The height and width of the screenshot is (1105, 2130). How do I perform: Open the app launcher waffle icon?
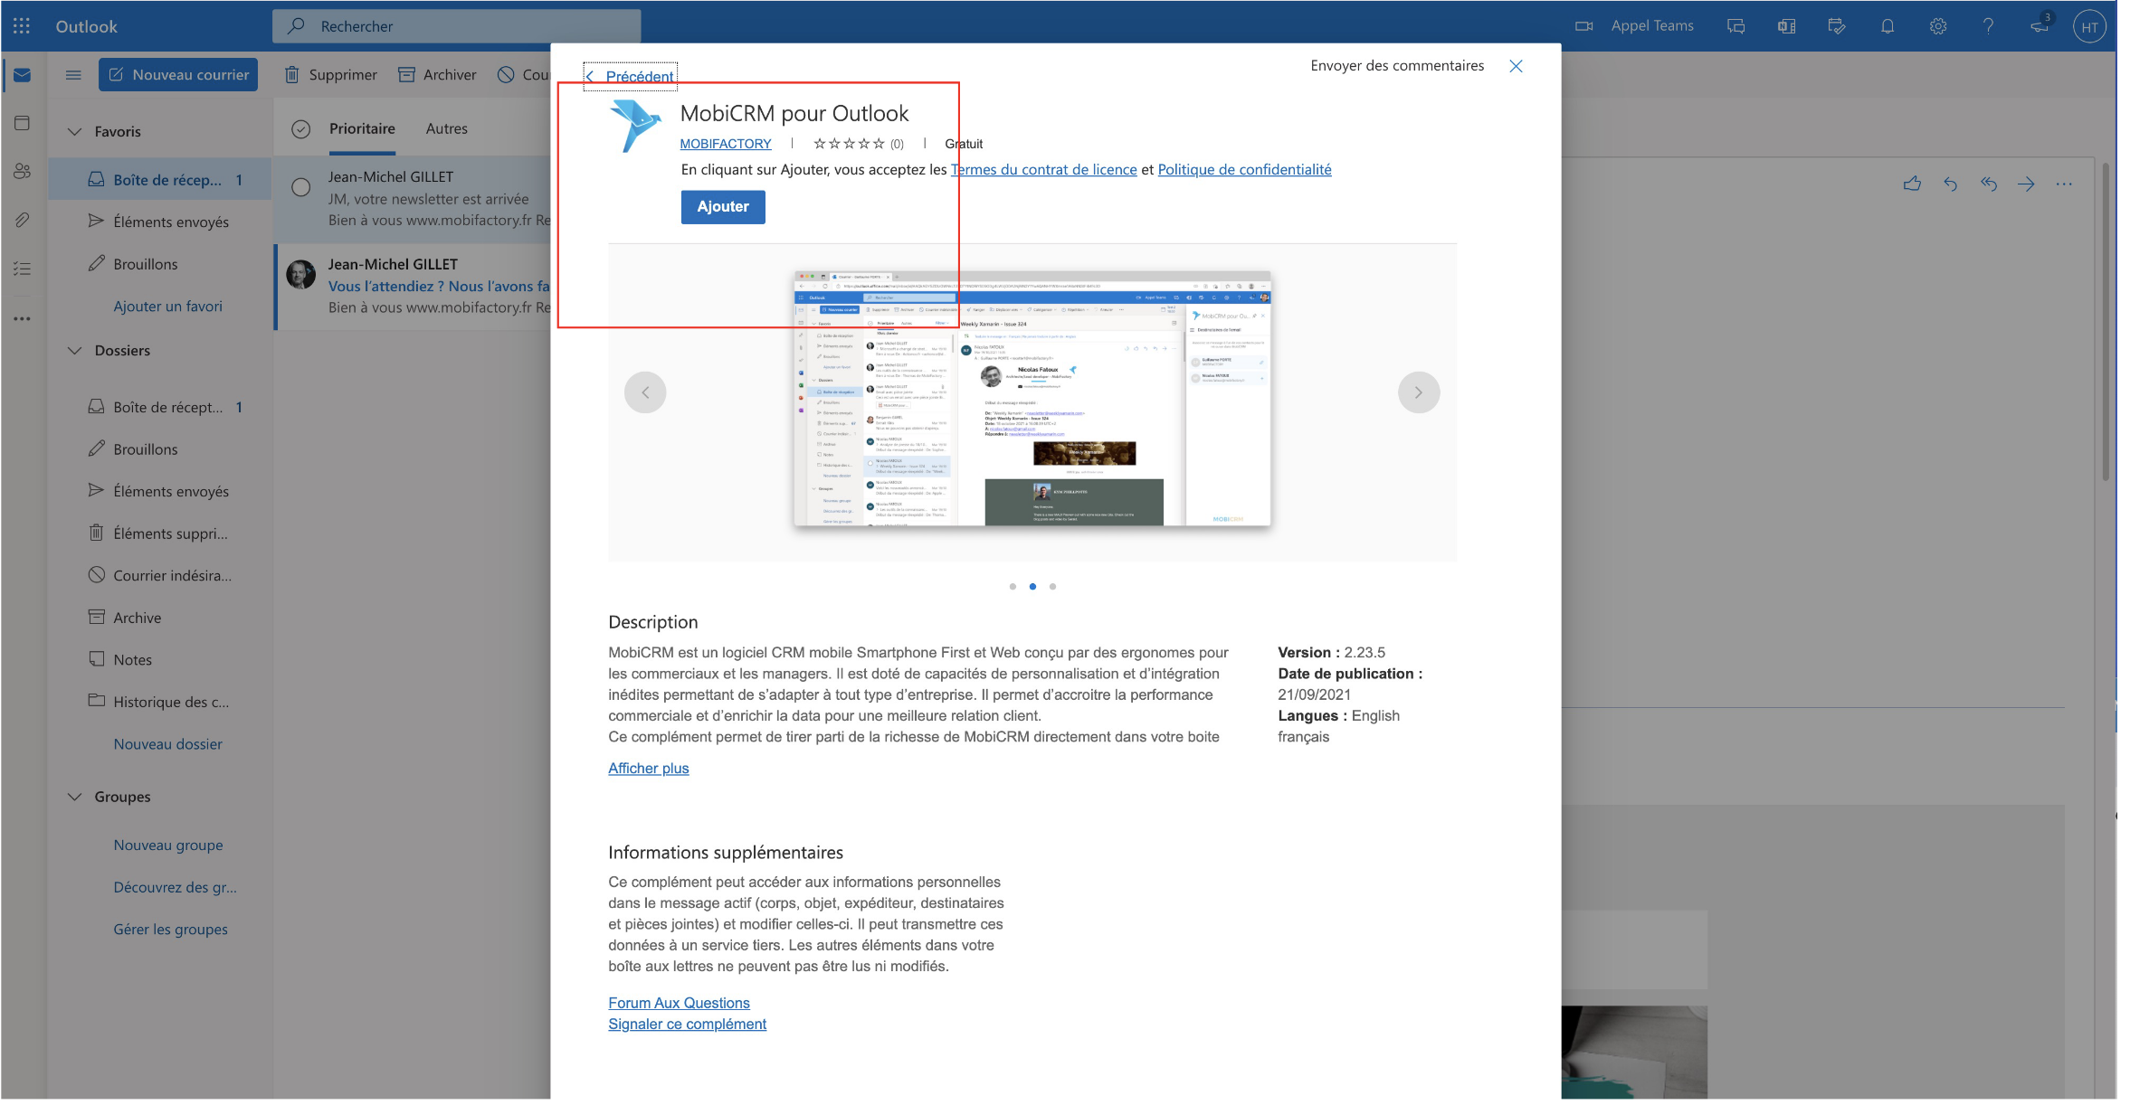22,26
